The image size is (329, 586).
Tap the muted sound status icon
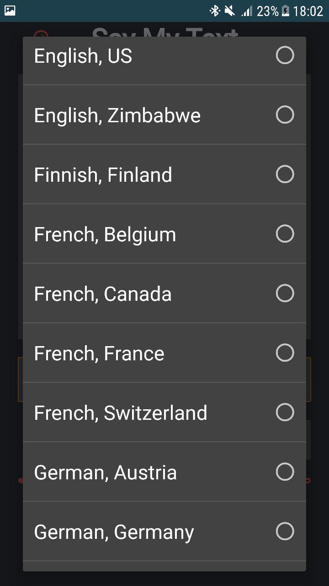230,11
